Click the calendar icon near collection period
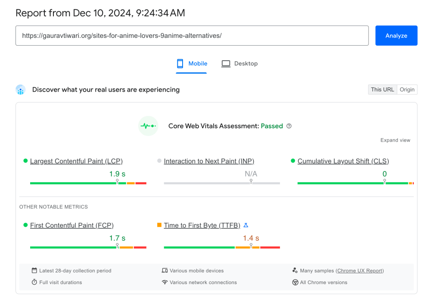Viewport: 441px width, 300px height. point(34,270)
